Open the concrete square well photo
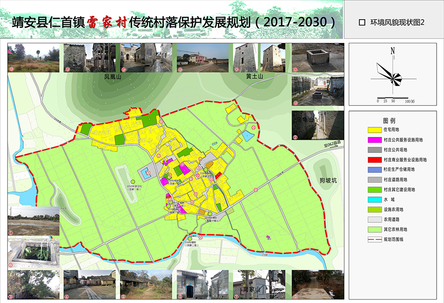Viewport: 444px width, 303px height. click(318, 58)
